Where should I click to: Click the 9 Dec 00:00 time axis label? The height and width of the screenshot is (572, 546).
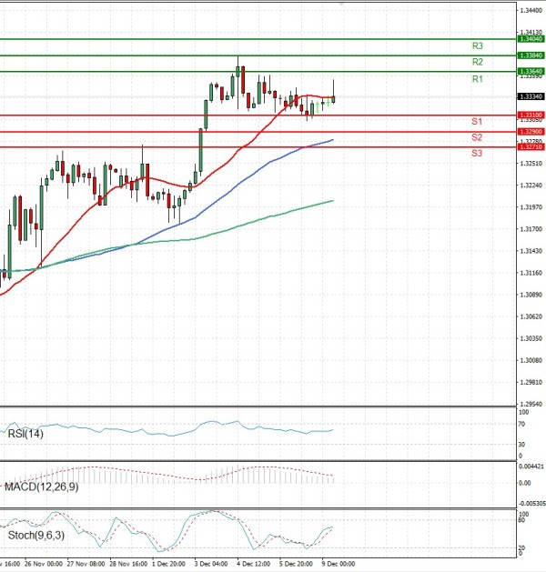coord(337,564)
